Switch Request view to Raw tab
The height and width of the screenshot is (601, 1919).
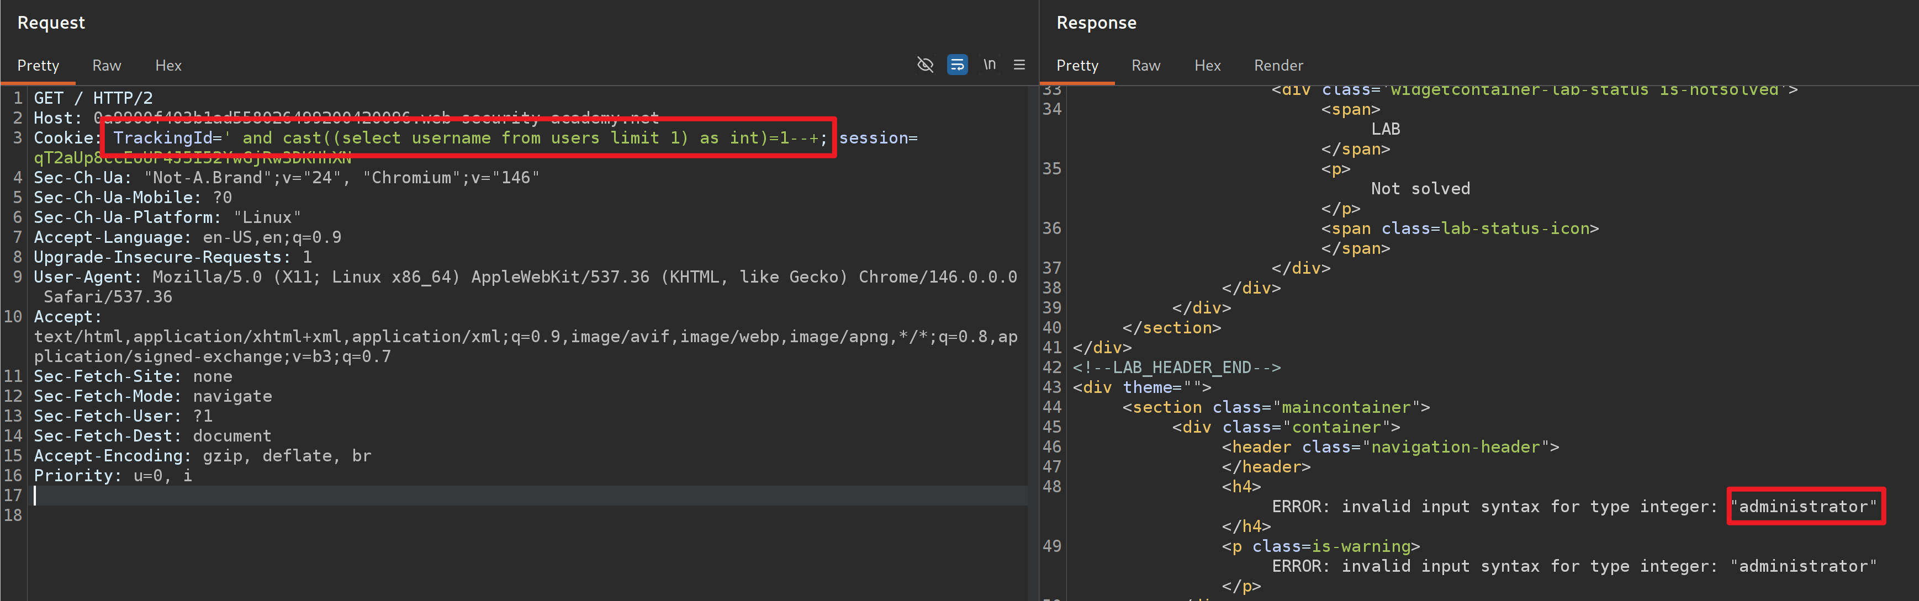pyautogui.click(x=107, y=66)
